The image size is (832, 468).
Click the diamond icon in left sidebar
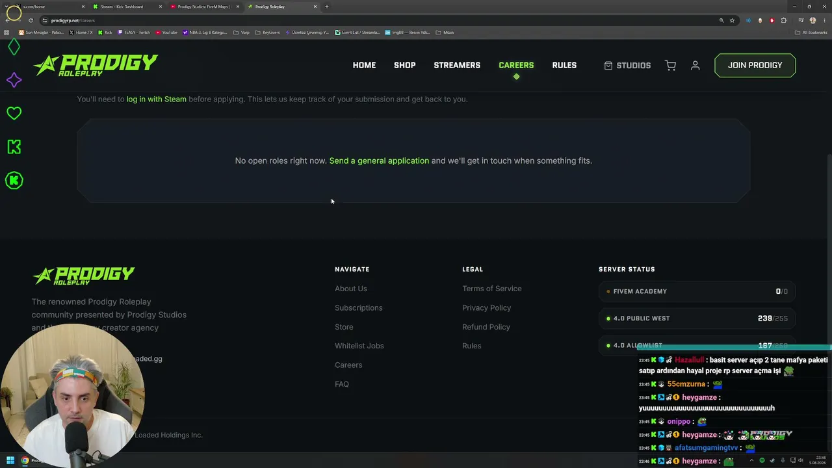[14, 47]
